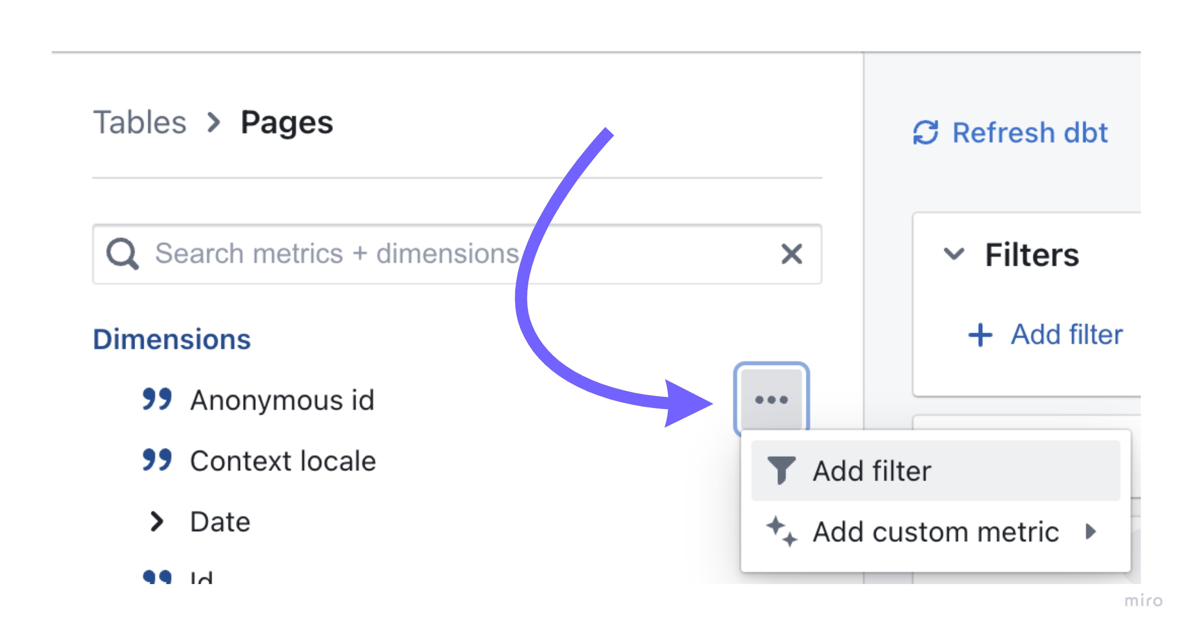The height and width of the screenshot is (634, 1190).
Task: Click the sparkle icon beside Add custom metric
Action: [x=781, y=532]
